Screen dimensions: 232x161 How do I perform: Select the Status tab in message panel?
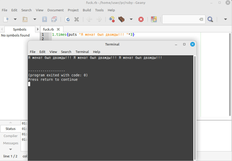pos(11,129)
